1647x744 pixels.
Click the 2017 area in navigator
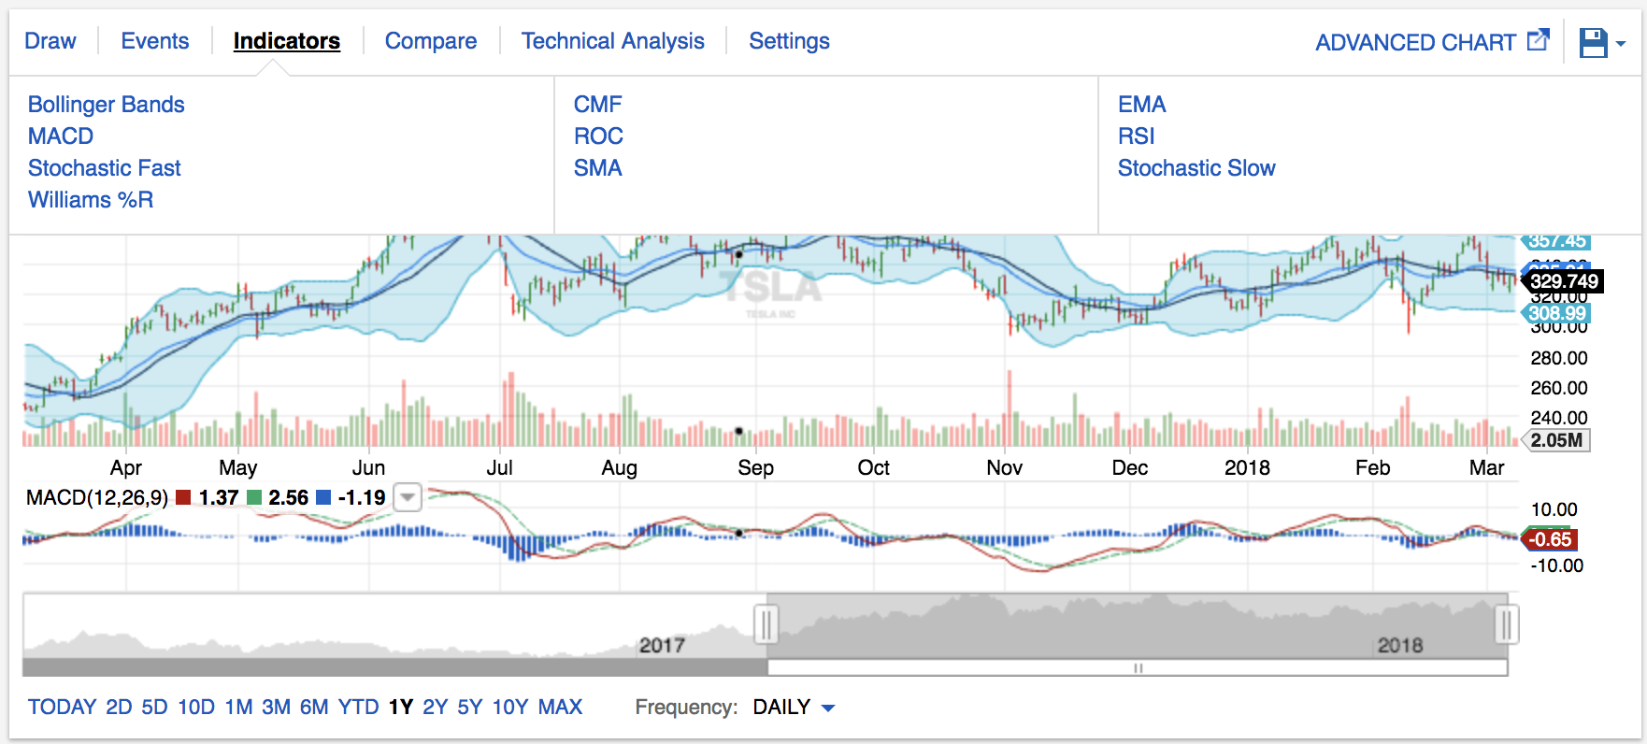pos(662,645)
